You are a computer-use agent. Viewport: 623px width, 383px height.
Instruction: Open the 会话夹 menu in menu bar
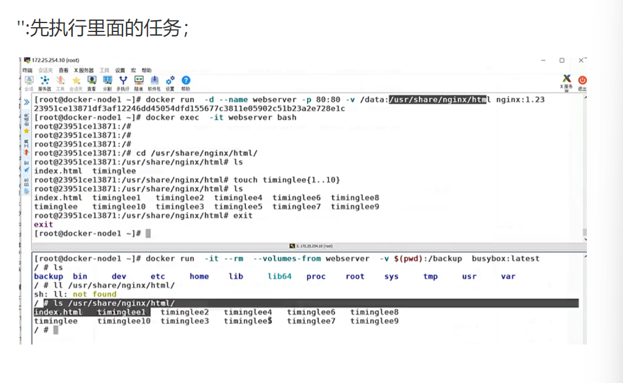point(46,70)
